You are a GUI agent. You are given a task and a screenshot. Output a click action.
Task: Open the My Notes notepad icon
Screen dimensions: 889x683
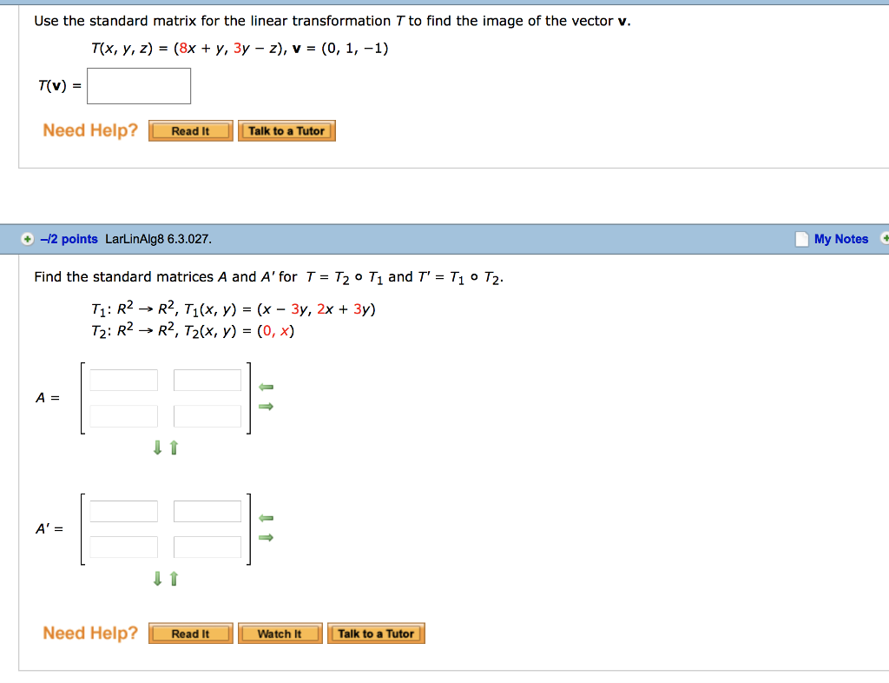(x=801, y=238)
